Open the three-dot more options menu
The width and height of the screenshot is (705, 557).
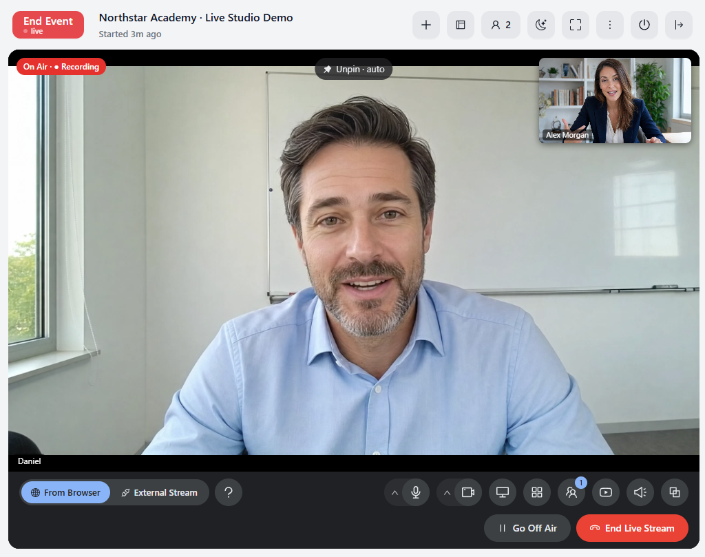(610, 25)
